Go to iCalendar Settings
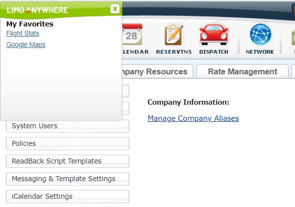This screenshot has height=207, width=295. click(x=68, y=197)
